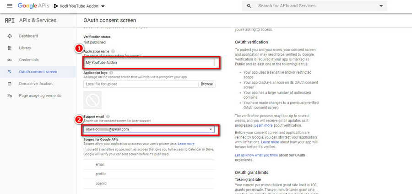Click the Not published verification status text
412x194 pixels.
click(95, 42)
